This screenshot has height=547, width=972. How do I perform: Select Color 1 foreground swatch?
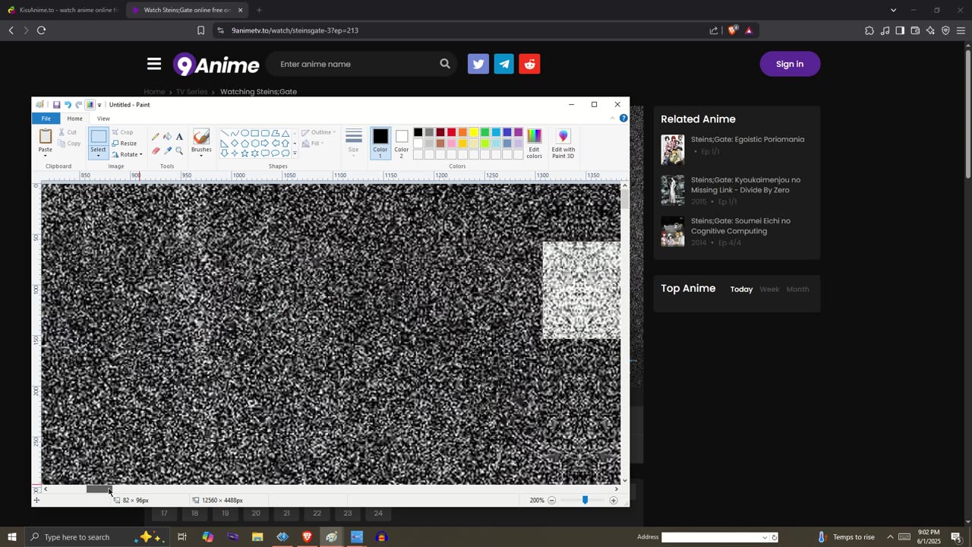380,144
